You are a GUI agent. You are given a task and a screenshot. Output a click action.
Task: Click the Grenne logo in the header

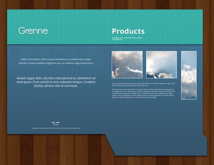33,31
